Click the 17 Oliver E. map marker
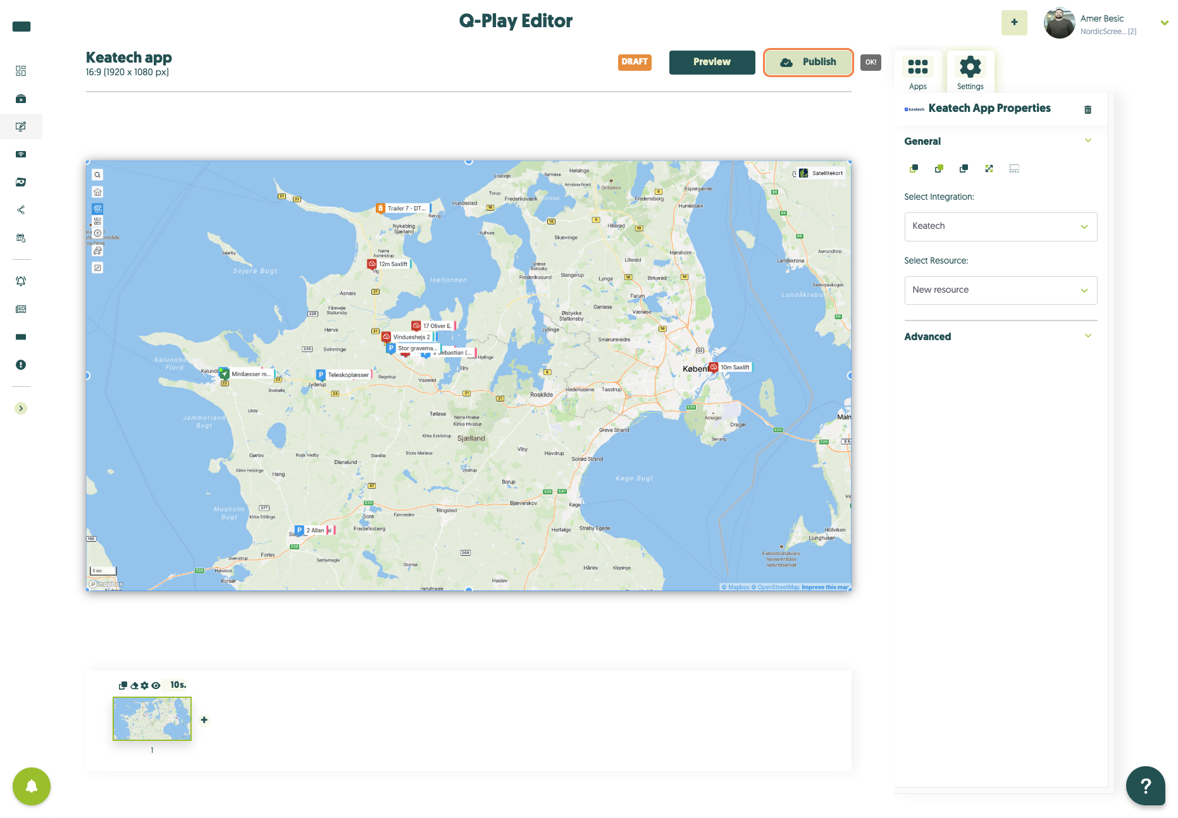Viewport: 1178px width, 818px height. pos(434,326)
